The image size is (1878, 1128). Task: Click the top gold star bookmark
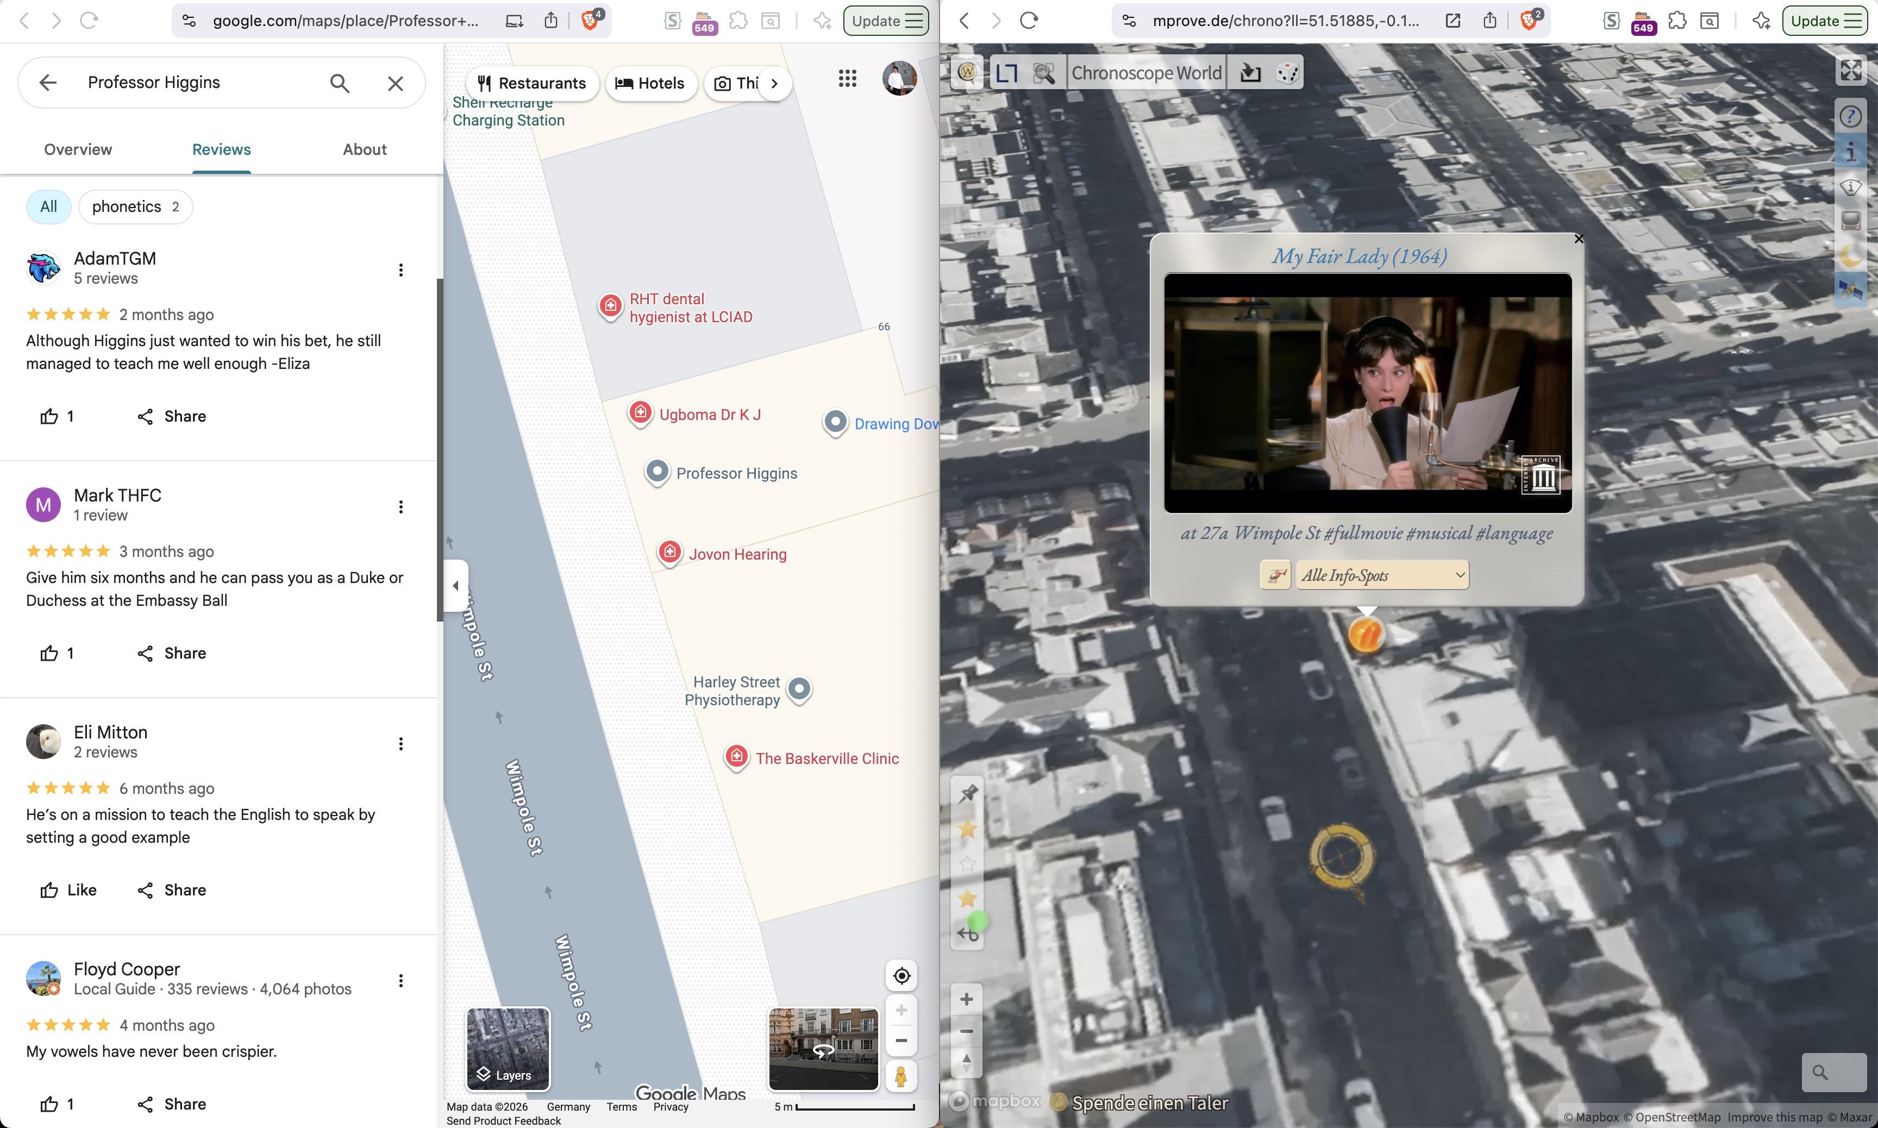(967, 829)
